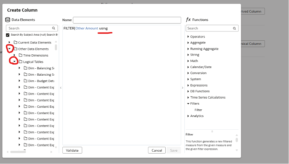This screenshot has width=289, height=164.
Task: Click the data elements tree vertical scrollbar
Action: (x=56, y=47)
